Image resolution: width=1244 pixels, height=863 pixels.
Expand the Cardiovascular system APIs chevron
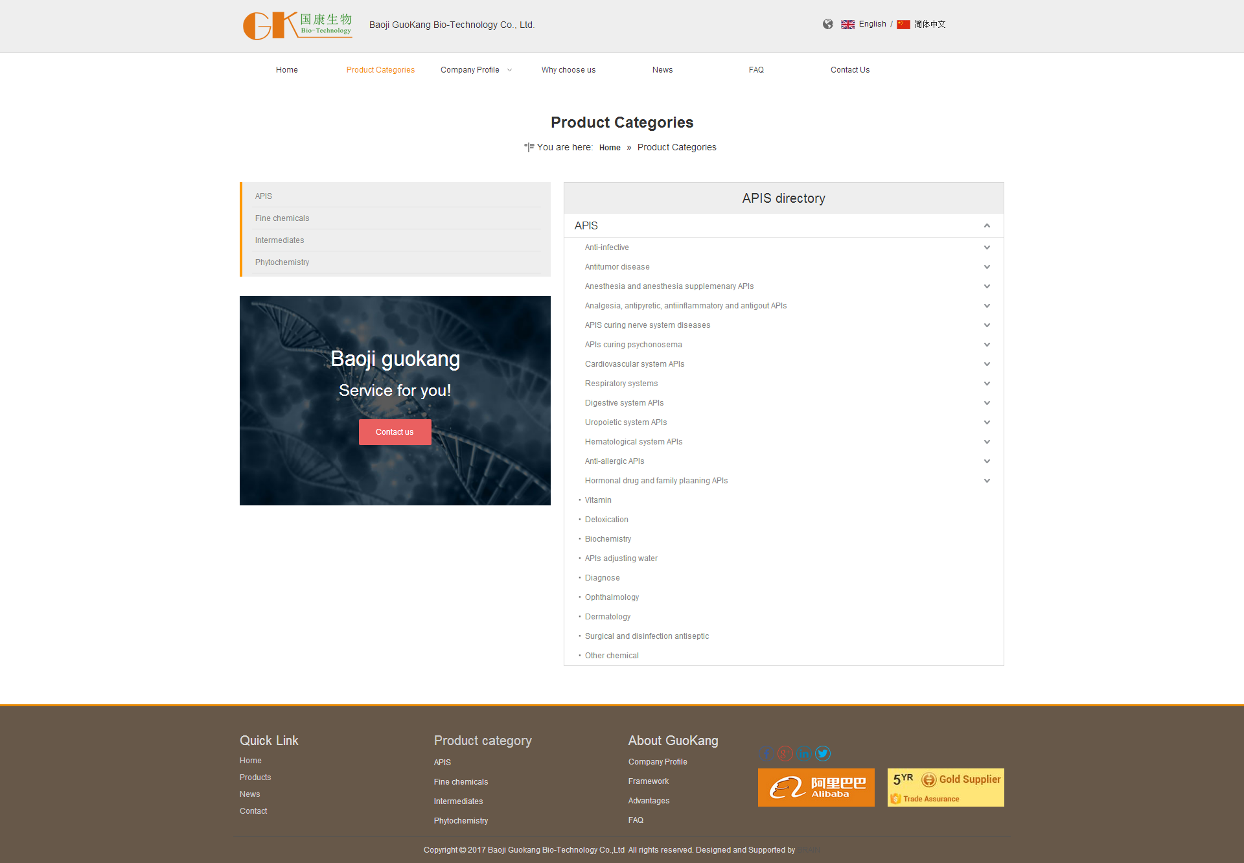986,363
